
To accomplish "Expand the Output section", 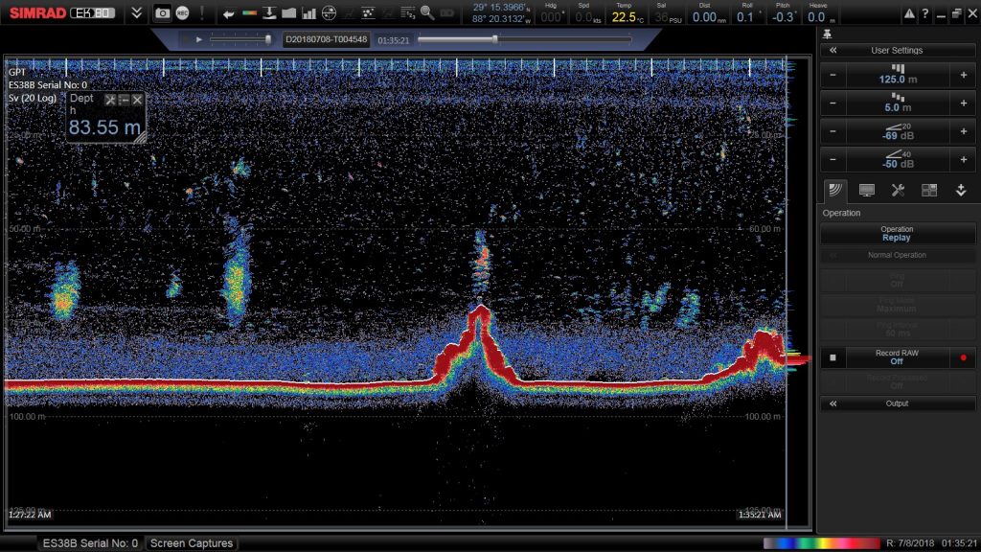I will pyautogui.click(x=898, y=403).
